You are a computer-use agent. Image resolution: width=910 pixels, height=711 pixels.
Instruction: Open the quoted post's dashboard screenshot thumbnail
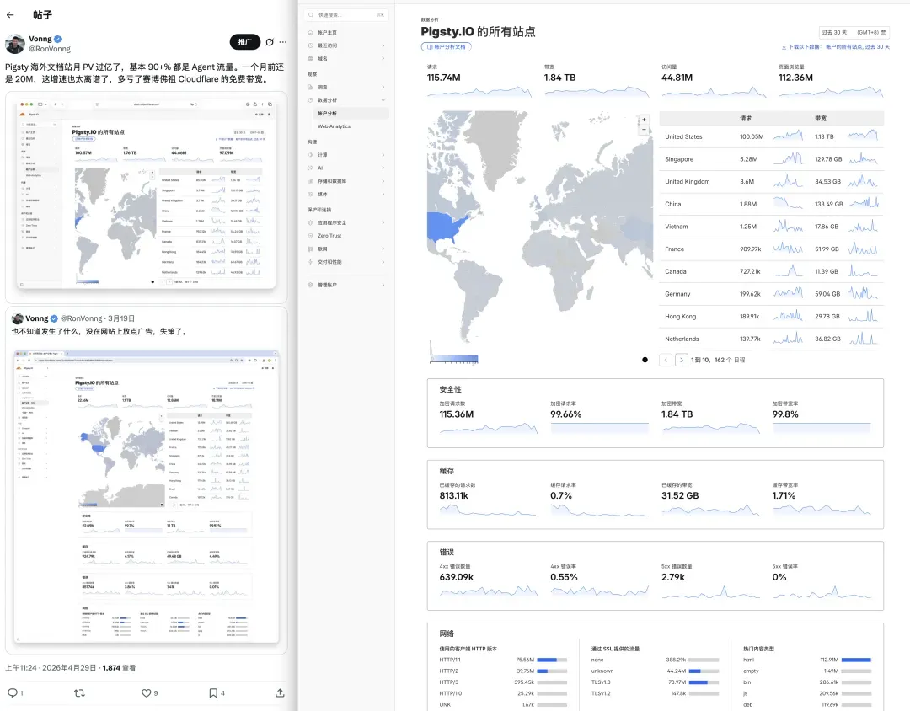(147, 496)
